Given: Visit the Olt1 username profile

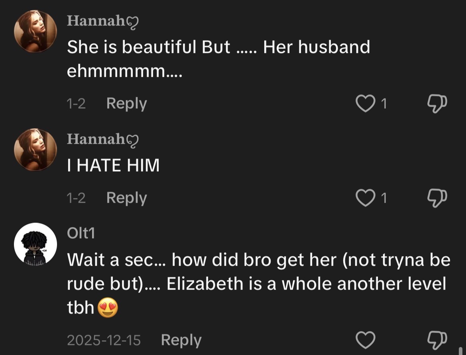Looking at the screenshot, I should click(x=81, y=233).
